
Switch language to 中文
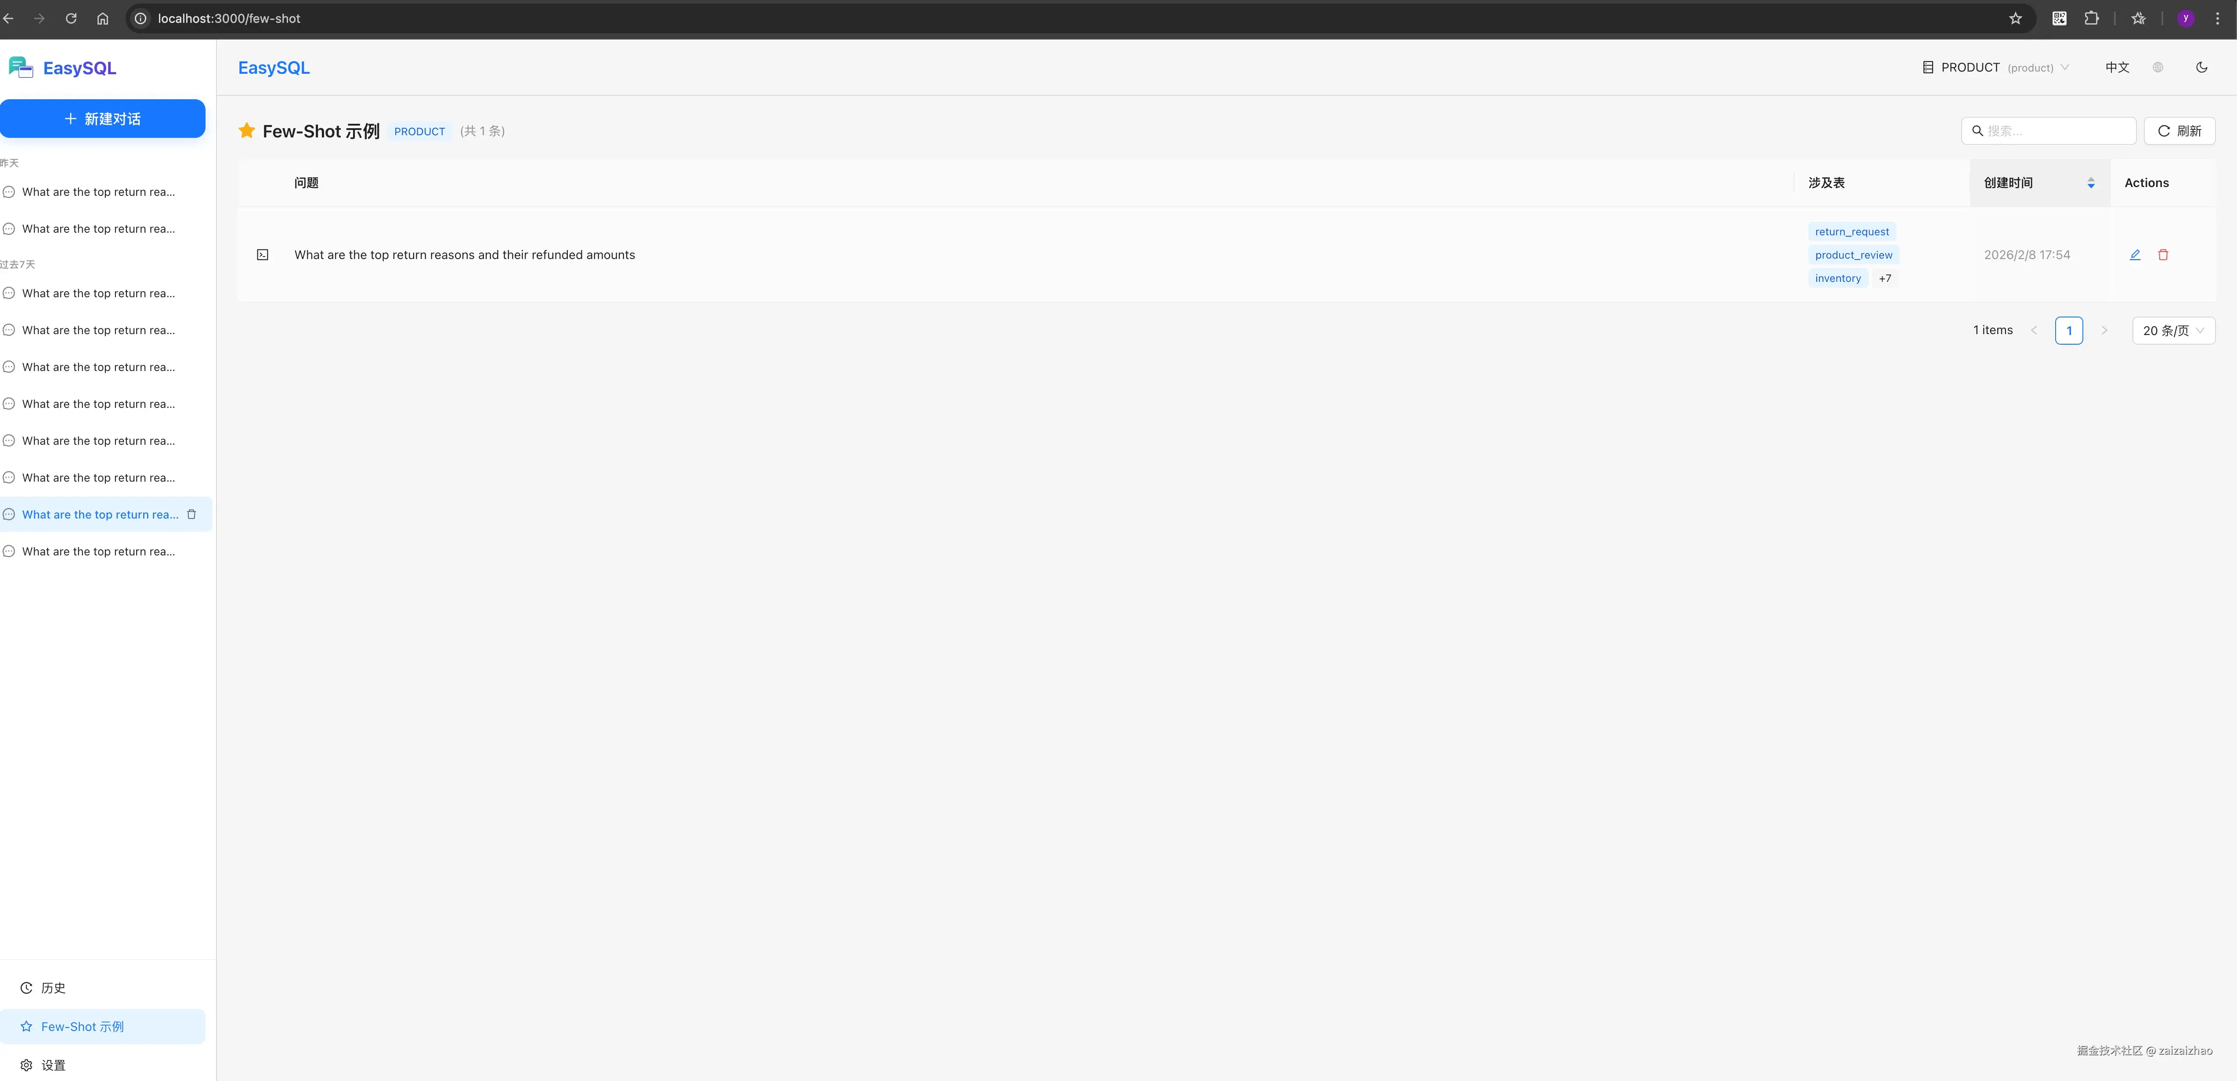click(2117, 68)
